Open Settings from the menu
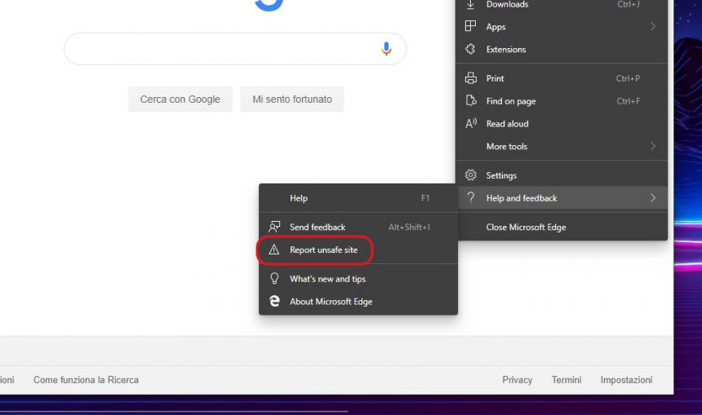This screenshot has height=415, width=702. pyautogui.click(x=562, y=175)
